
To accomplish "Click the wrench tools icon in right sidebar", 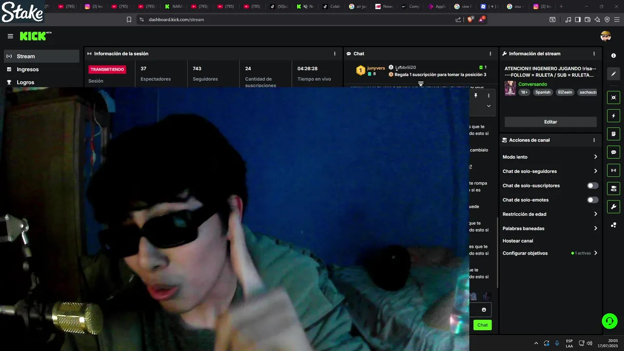I will (613, 207).
